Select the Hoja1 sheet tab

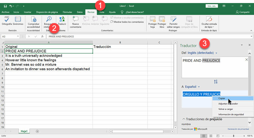click(x=24, y=131)
